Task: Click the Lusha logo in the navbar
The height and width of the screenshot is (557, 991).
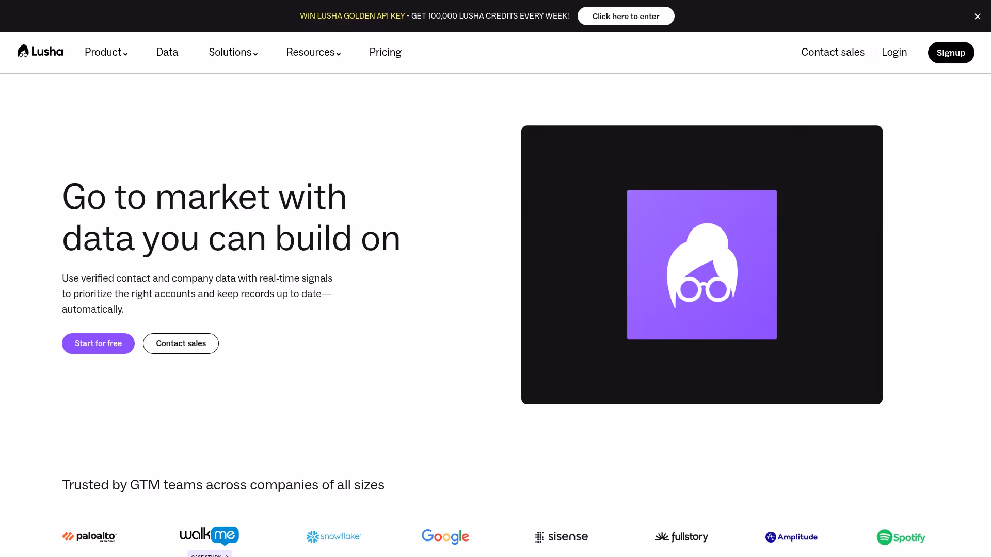Action: pyautogui.click(x=40, y=52)
